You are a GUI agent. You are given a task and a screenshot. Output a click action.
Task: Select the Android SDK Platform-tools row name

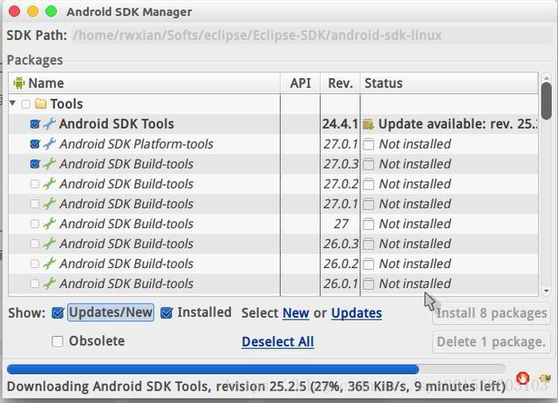click(136, 144)
